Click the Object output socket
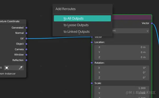 pyautogui.click(x=26, y=44)
